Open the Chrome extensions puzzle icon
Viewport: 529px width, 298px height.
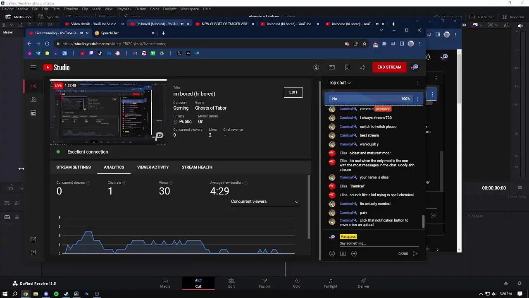click(384, 43)
